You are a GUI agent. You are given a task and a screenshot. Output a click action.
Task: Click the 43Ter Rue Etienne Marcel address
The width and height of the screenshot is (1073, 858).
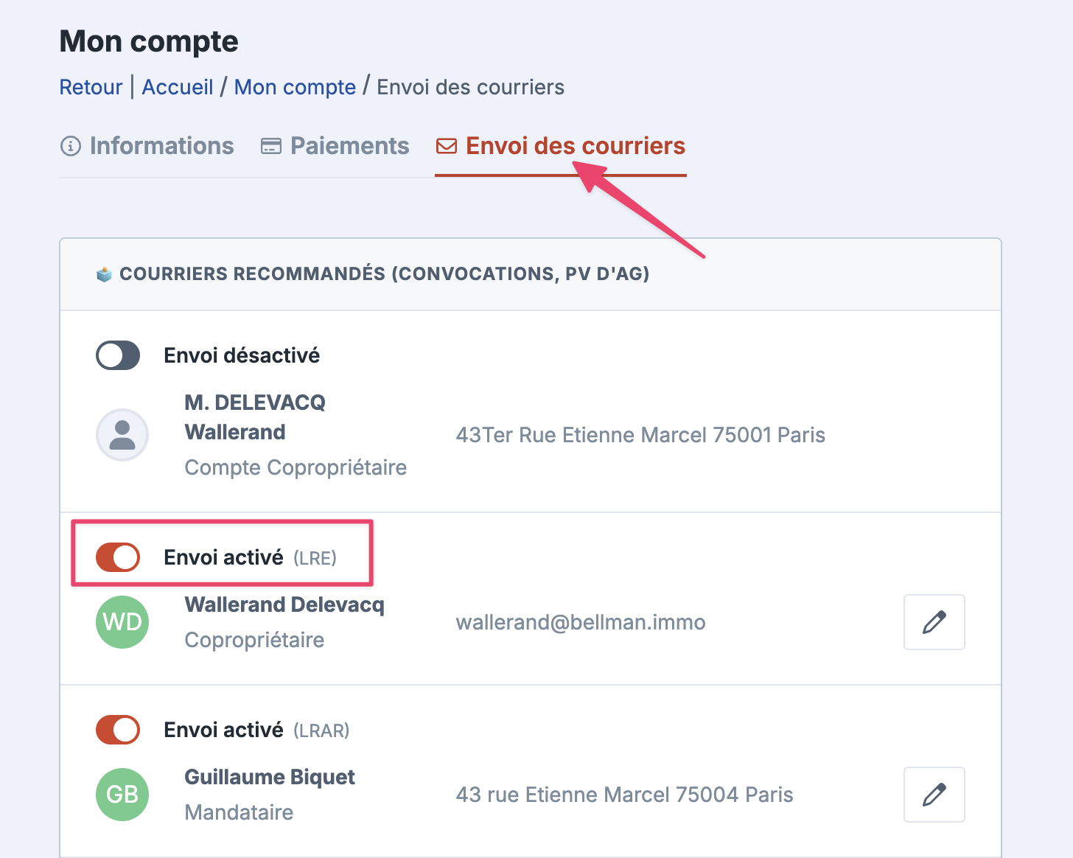640,435
